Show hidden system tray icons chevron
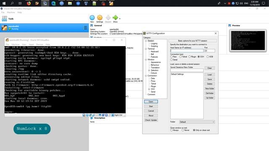This screenshot has height=151, width=269. pos(225,3)
